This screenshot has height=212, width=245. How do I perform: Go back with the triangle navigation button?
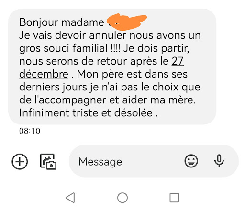coord(70,198)
